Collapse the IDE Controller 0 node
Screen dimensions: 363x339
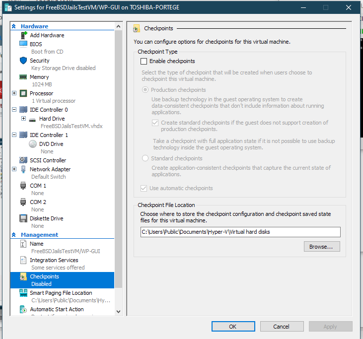pos(14,110)
